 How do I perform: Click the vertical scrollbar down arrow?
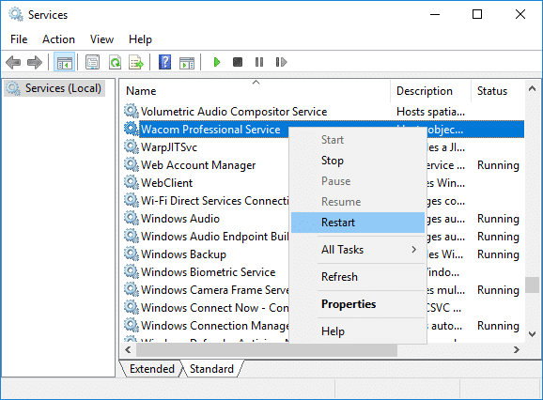click(533, 334)
